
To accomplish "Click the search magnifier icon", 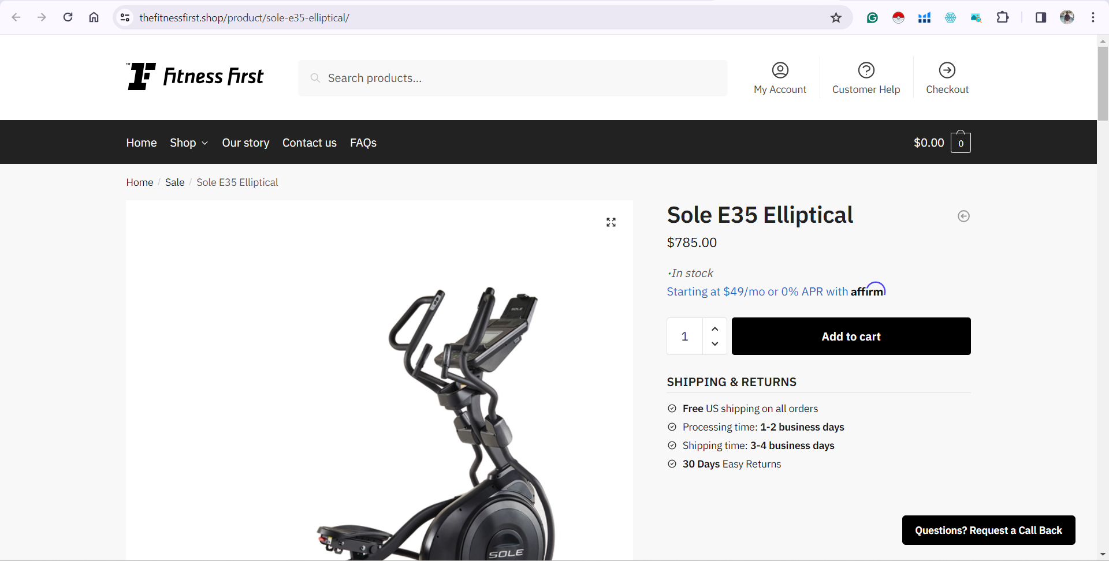I will (315, 78).
